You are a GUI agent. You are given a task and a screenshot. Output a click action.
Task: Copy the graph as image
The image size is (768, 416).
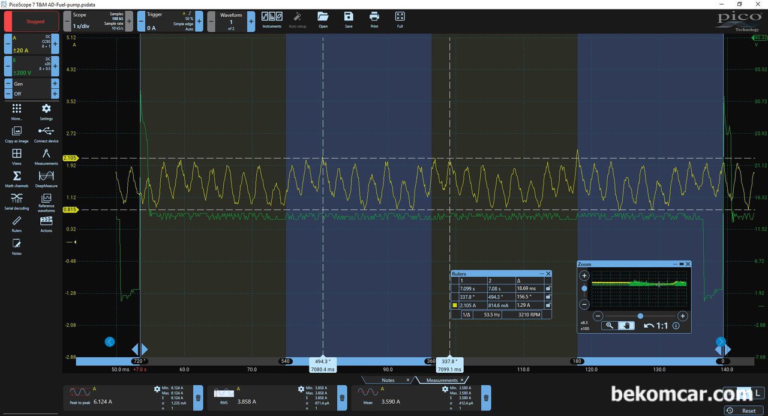[x=17, y=134]
